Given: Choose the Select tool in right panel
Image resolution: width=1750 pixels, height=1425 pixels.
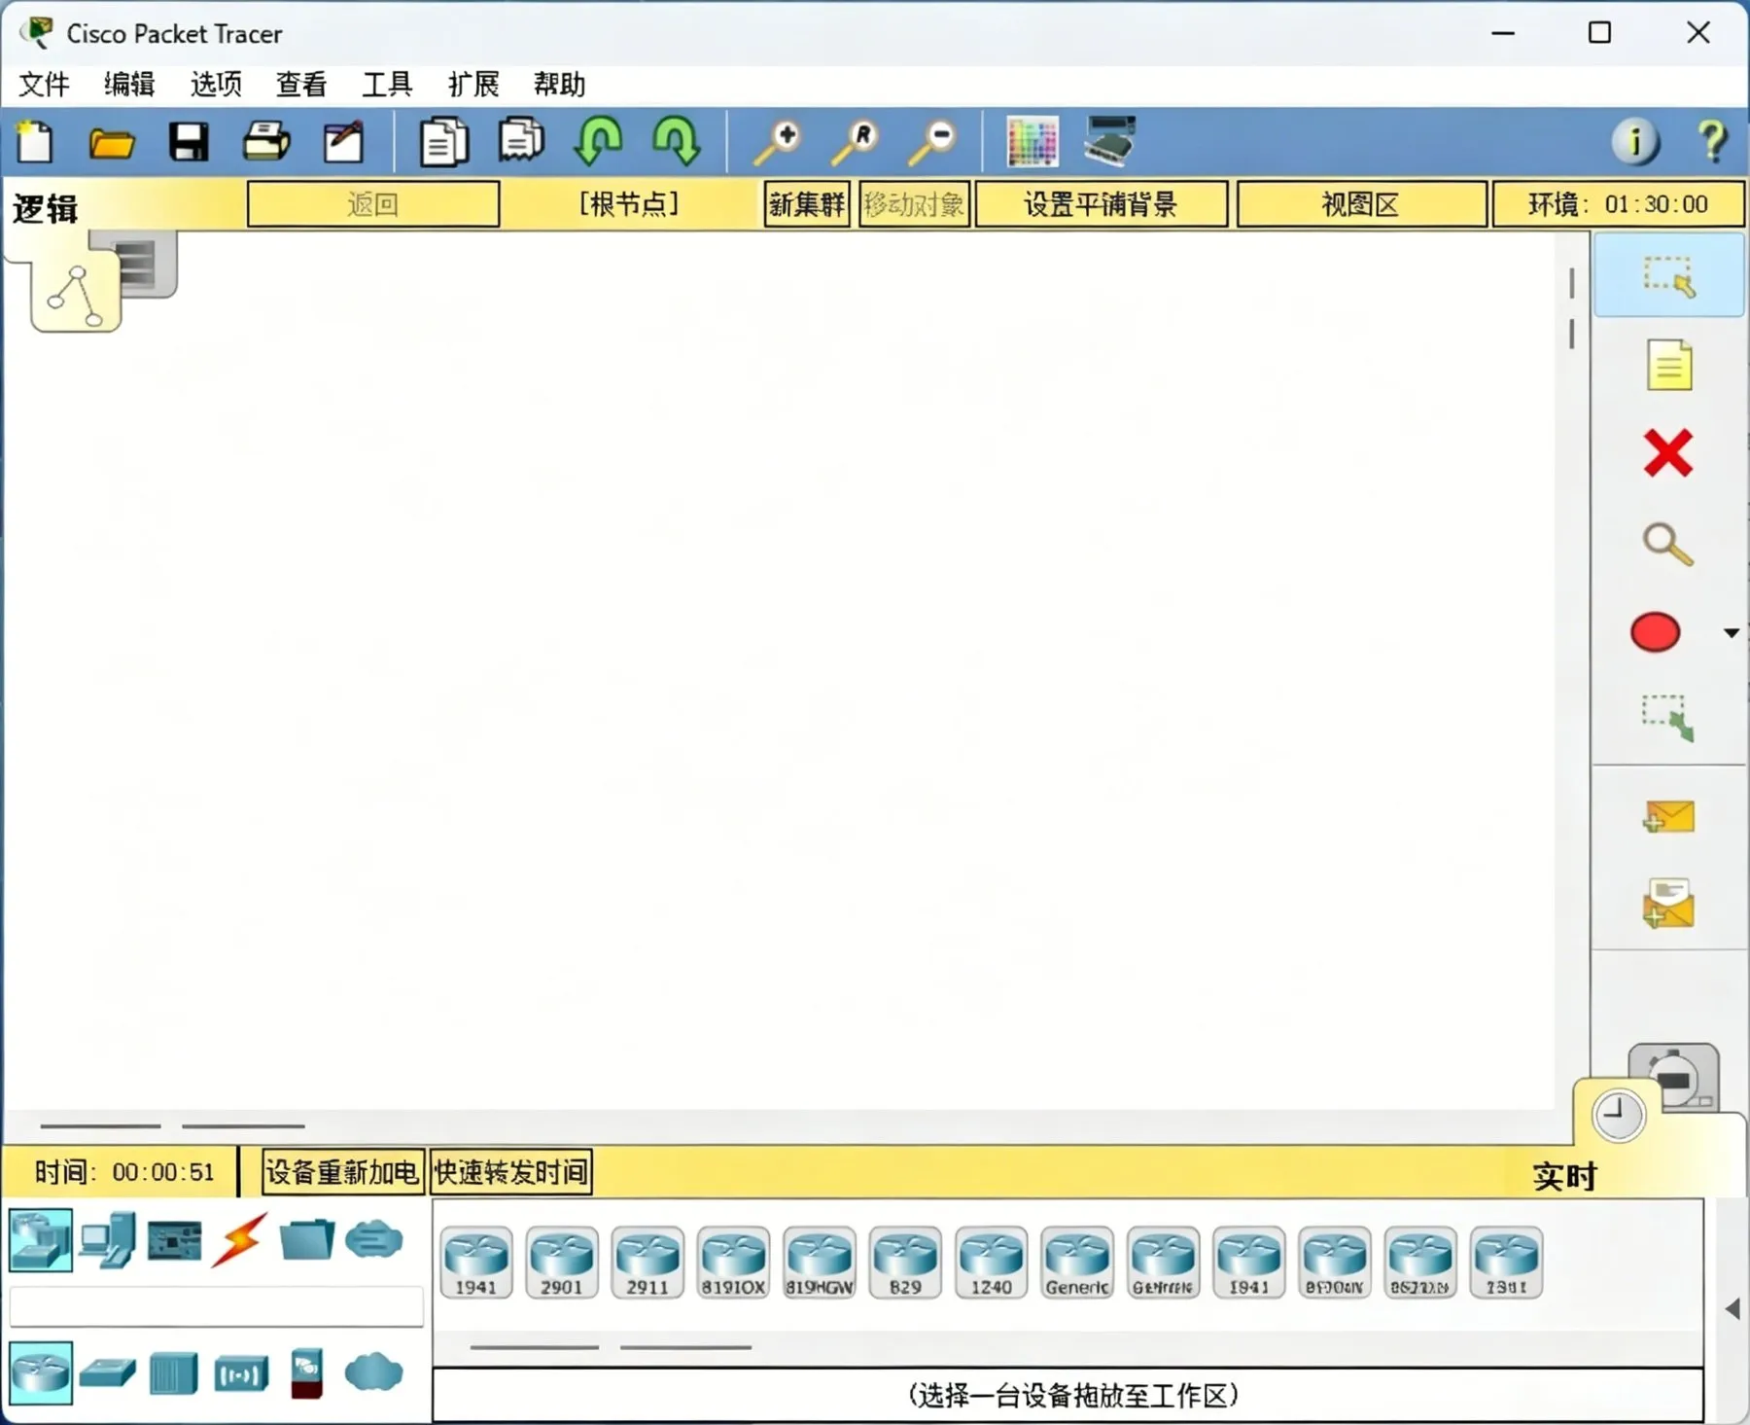Looking at the screenshot, I should point(1668,276).
